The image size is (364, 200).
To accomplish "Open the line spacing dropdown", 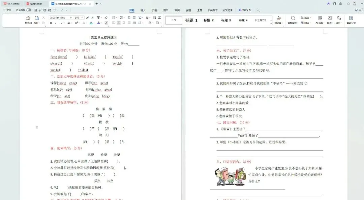I will [141, 23].
